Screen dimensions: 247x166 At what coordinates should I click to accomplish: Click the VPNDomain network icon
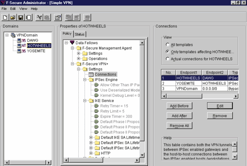tap(13, 35)
